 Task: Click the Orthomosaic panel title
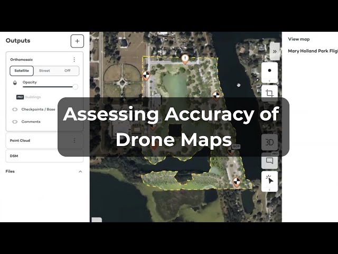22,60
